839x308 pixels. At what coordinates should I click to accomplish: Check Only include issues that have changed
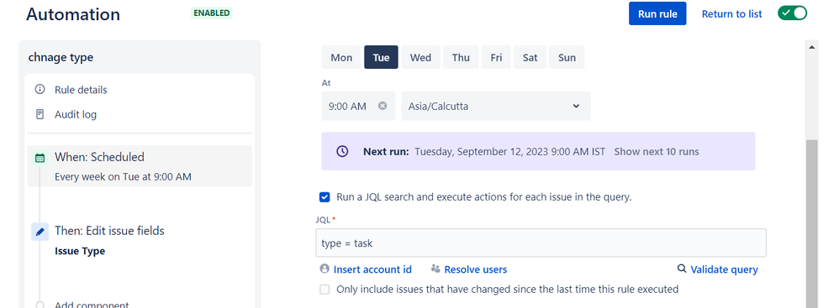tap(325, 290)
